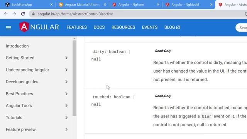The width and height of the screenshot is (247, 139).
Task: Reload the current page
Action: click(x=23, y=14)
